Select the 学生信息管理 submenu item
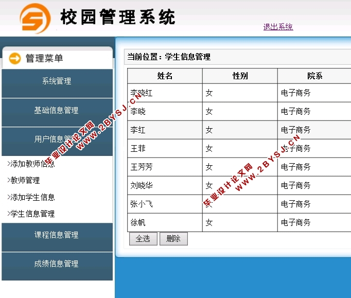 (31, 214)
